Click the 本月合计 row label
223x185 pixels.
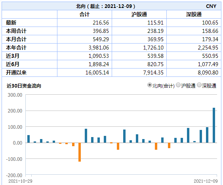point(16,39)
